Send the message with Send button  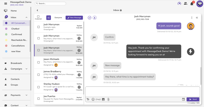pos(193,99)
